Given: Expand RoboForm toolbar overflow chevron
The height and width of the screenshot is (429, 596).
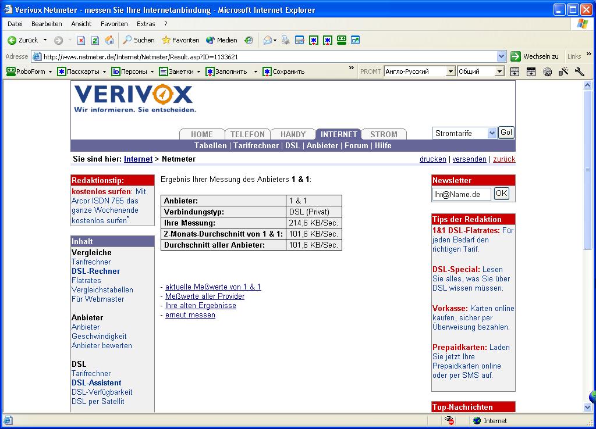Looking at the screenshot, I should pyautogui.click(x=351, y=69).
